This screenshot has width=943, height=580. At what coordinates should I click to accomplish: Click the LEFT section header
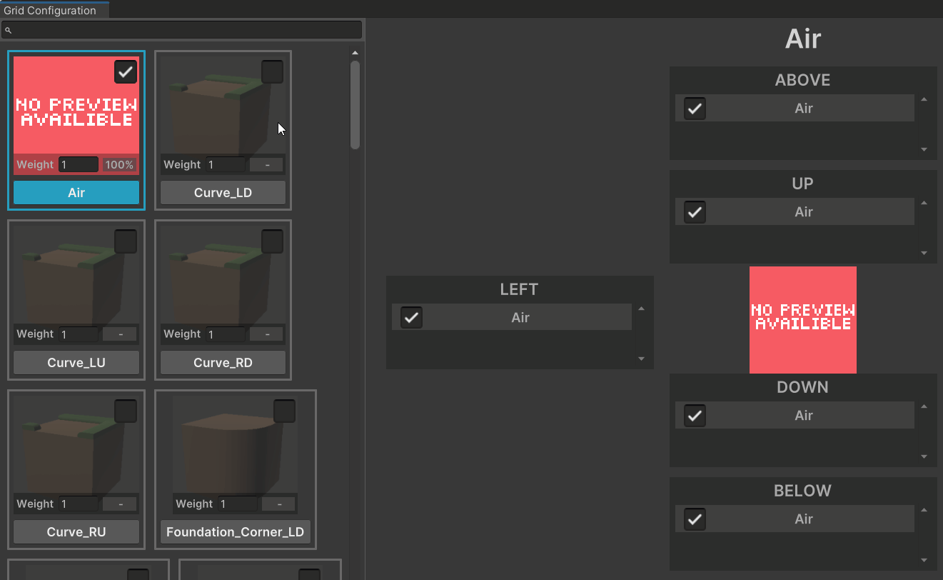519,289
